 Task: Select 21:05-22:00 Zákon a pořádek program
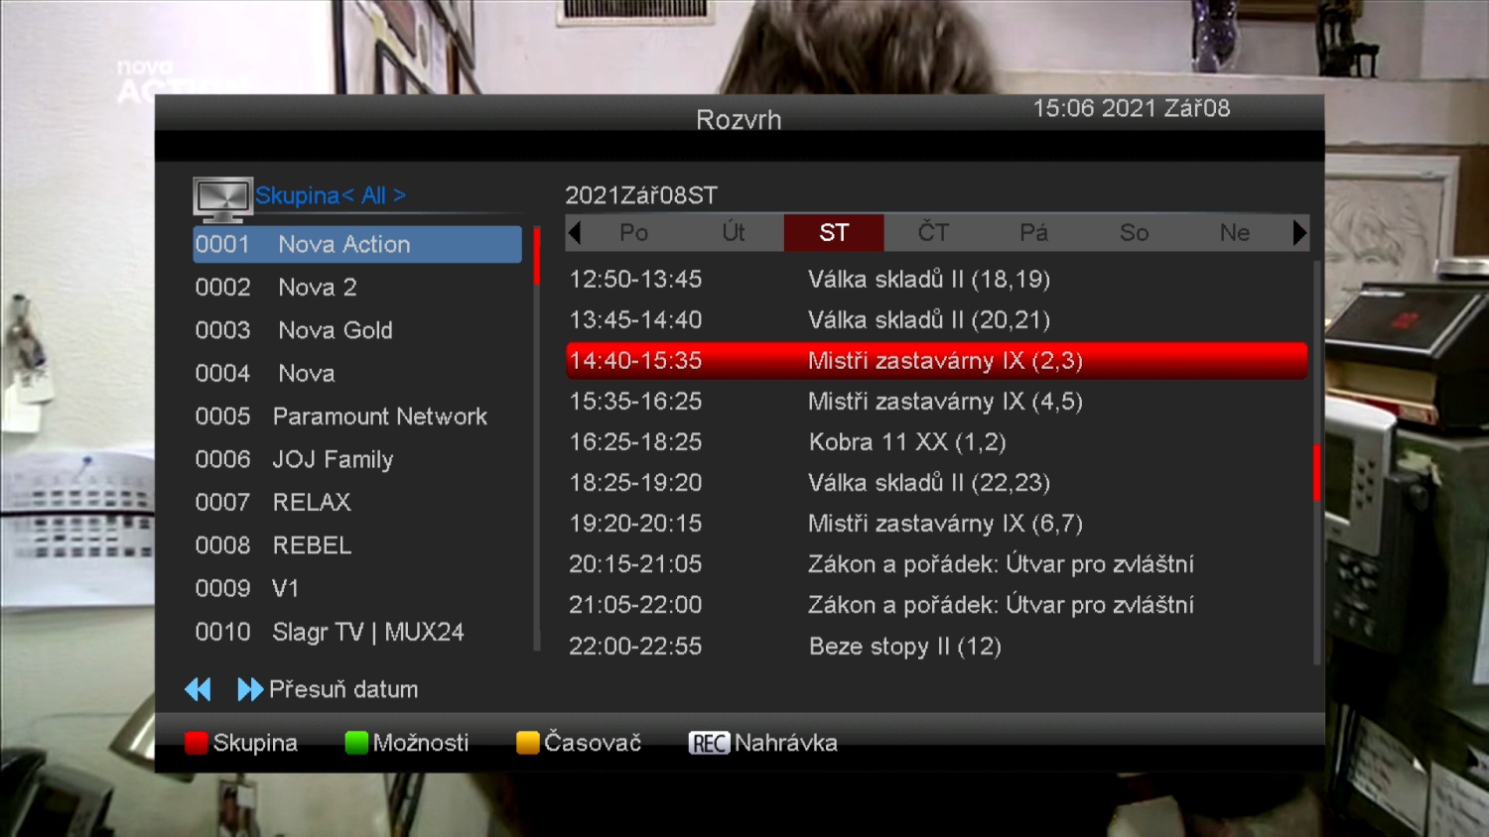click(937, 605)
